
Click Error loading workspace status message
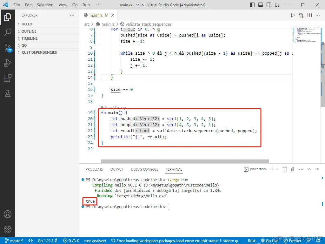click(x=175, y=241)
